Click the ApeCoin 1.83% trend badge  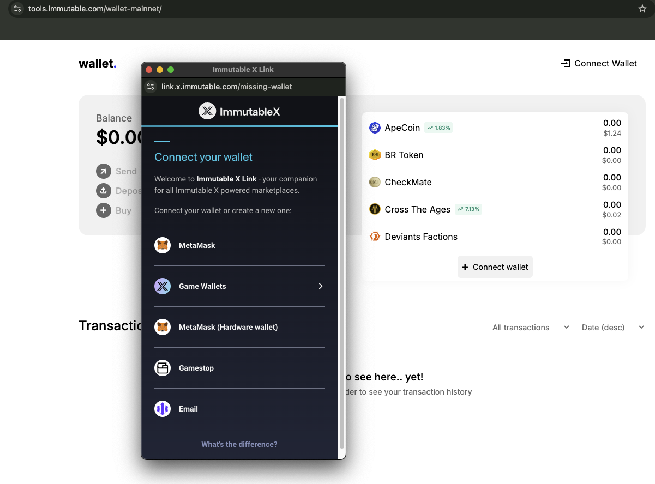(438, 128)
